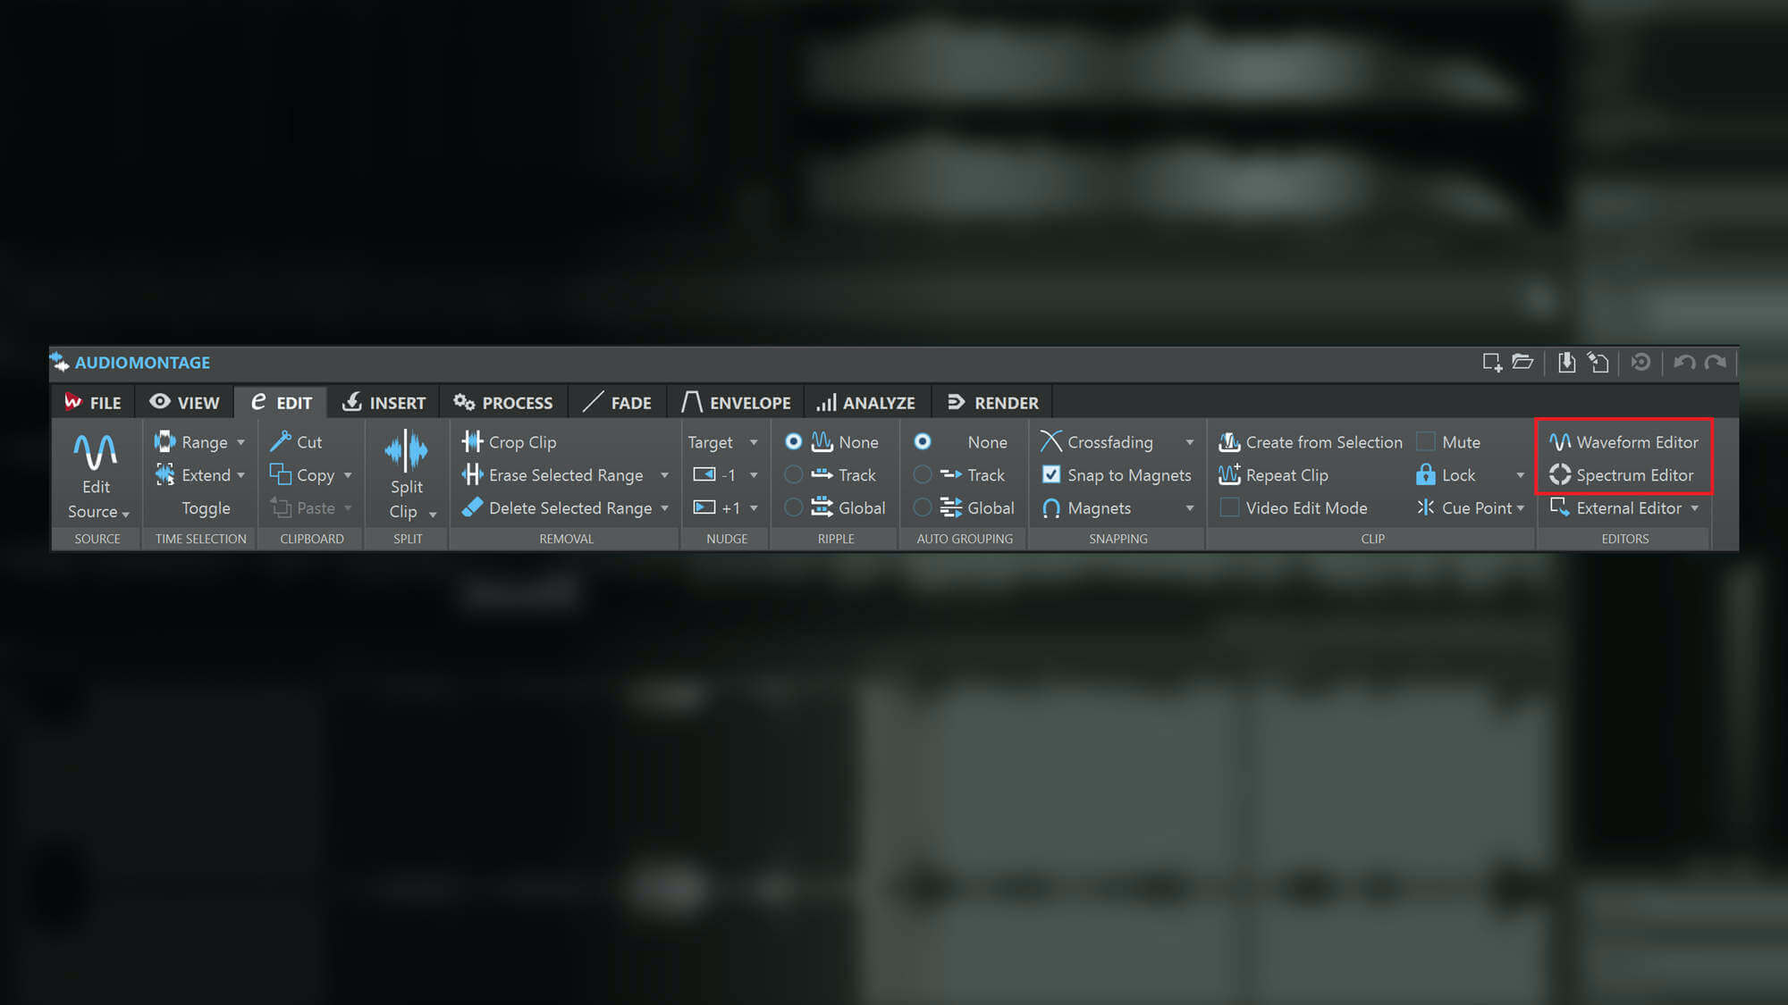Click the history icon in title bar
This screenshot has height=1005, width=1788.
tap(1640, 362)
